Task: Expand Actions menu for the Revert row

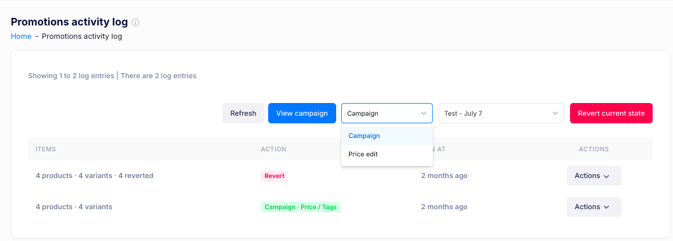Action: click(x=594, y=176)
